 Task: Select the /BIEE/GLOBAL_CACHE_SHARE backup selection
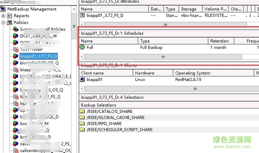click(x=116, y=117)
